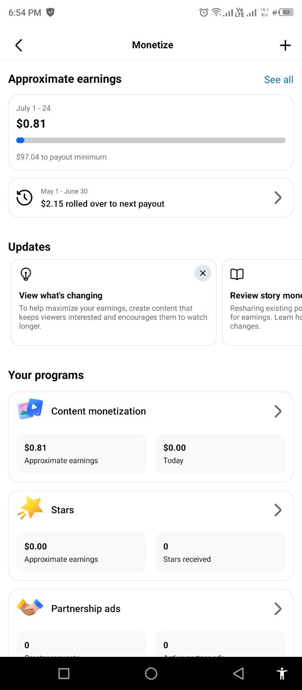Tap the Stars program icon

point(30,508)
